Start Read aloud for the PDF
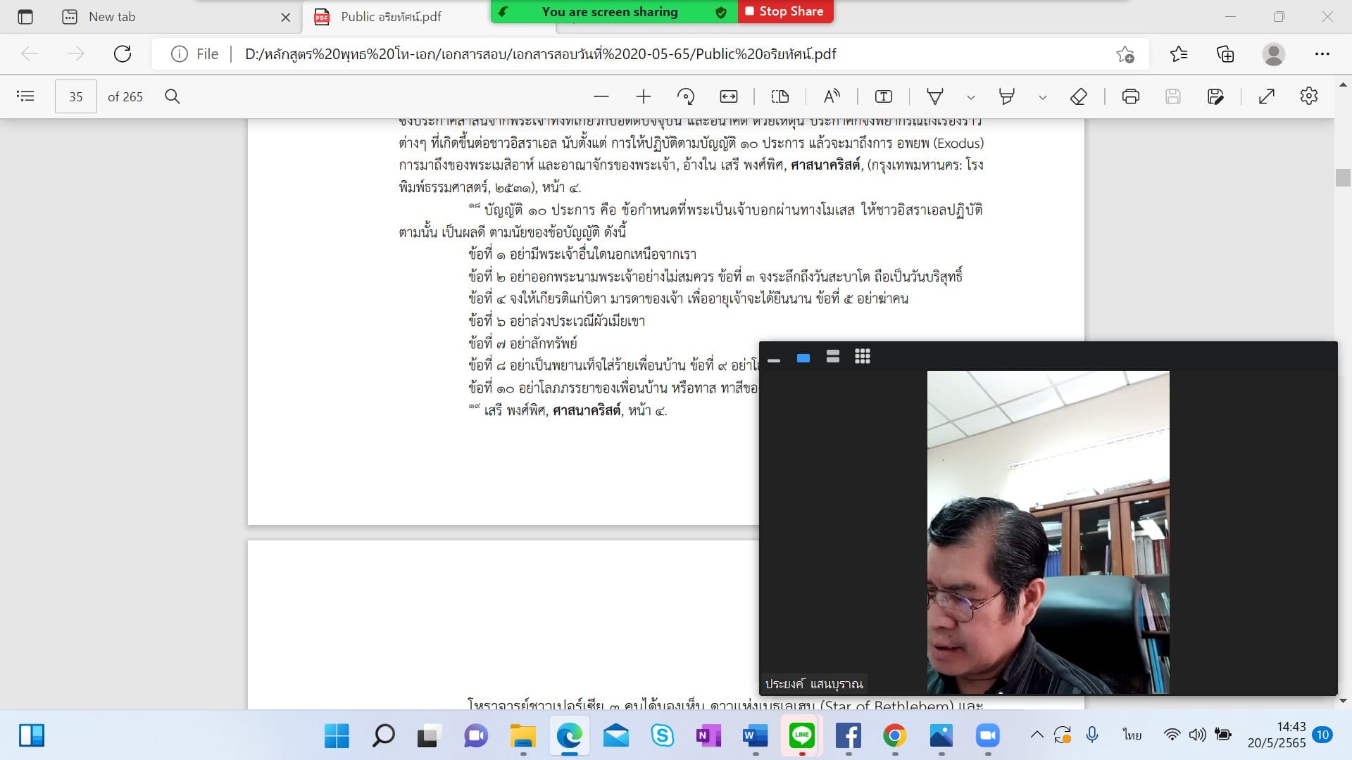This screenshot has height=760, width=1352. coord(832,96)
